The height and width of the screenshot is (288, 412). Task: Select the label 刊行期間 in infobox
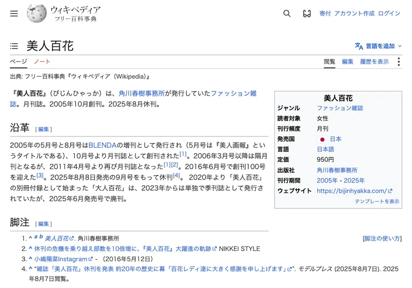289,181
